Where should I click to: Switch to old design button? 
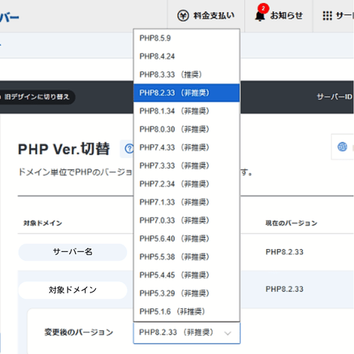(37, 97)
